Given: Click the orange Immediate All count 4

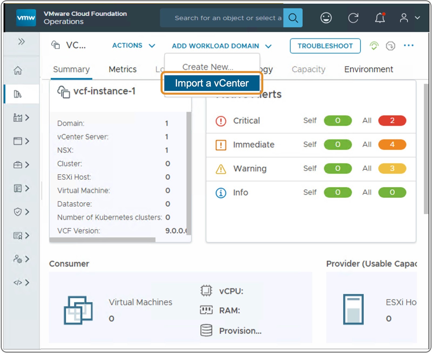Looking at the screenshot, I should [392, 144].
